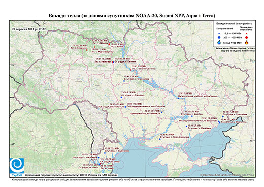Click the small red dot in legend

246,34
